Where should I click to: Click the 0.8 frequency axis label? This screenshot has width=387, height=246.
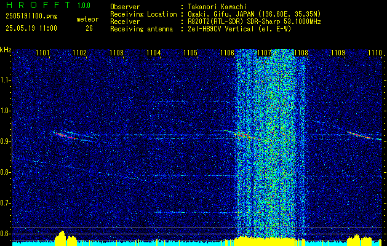pos(5,172)
